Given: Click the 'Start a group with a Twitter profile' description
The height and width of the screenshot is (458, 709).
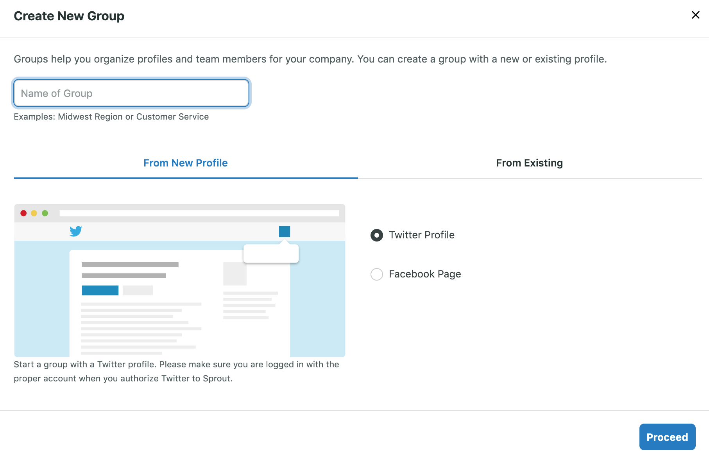Looking at the screenshot, I should (176, 371).
